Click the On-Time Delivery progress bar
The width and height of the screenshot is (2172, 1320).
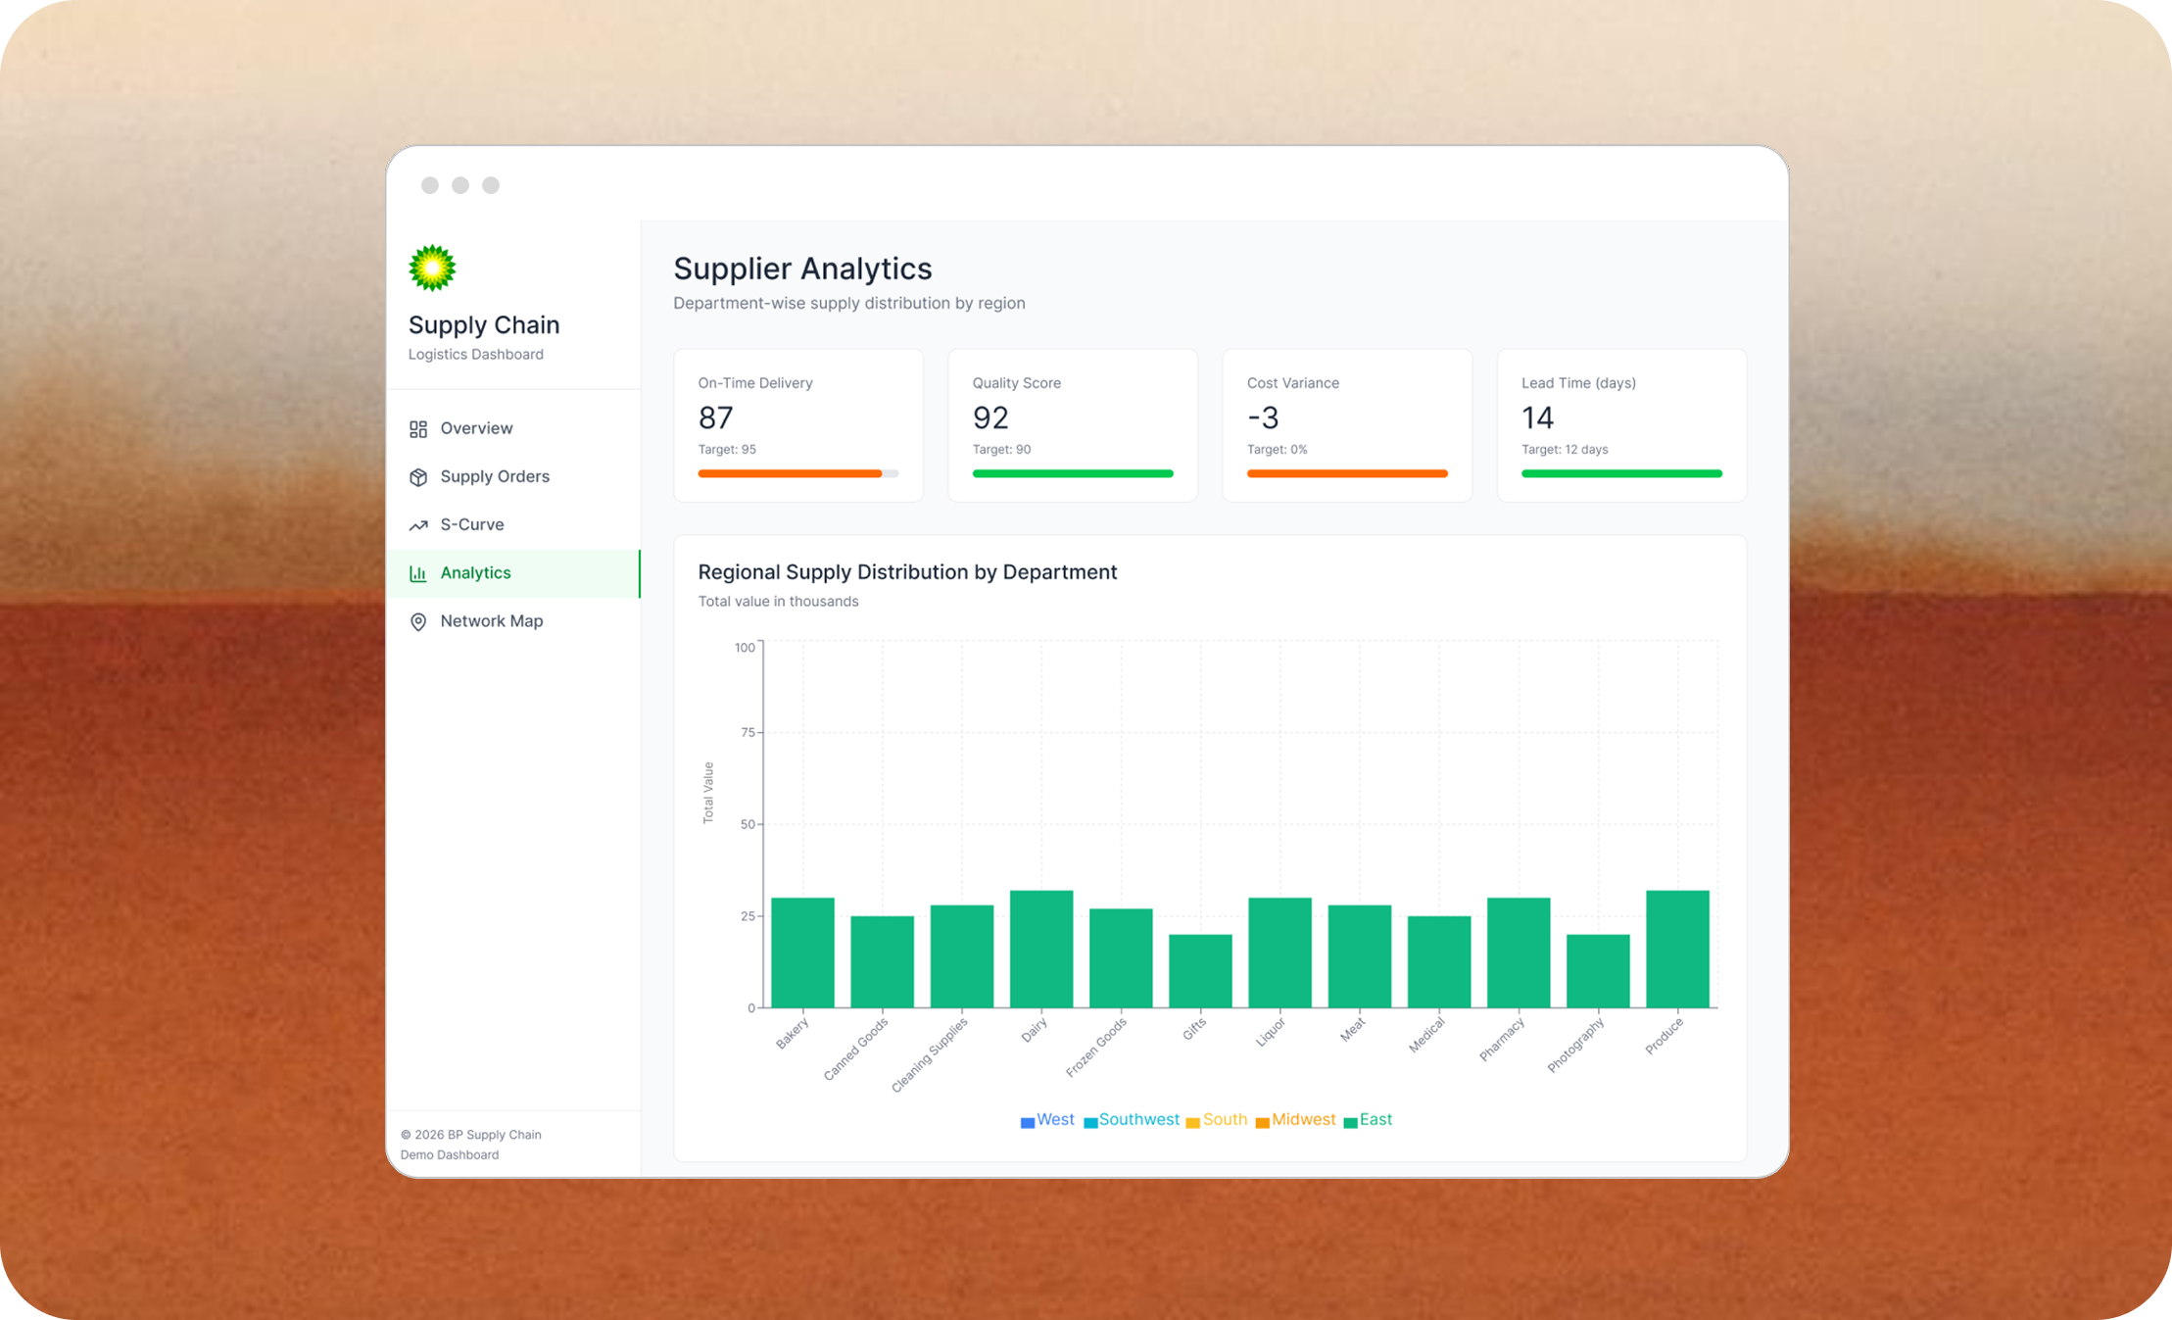[797, 473]
